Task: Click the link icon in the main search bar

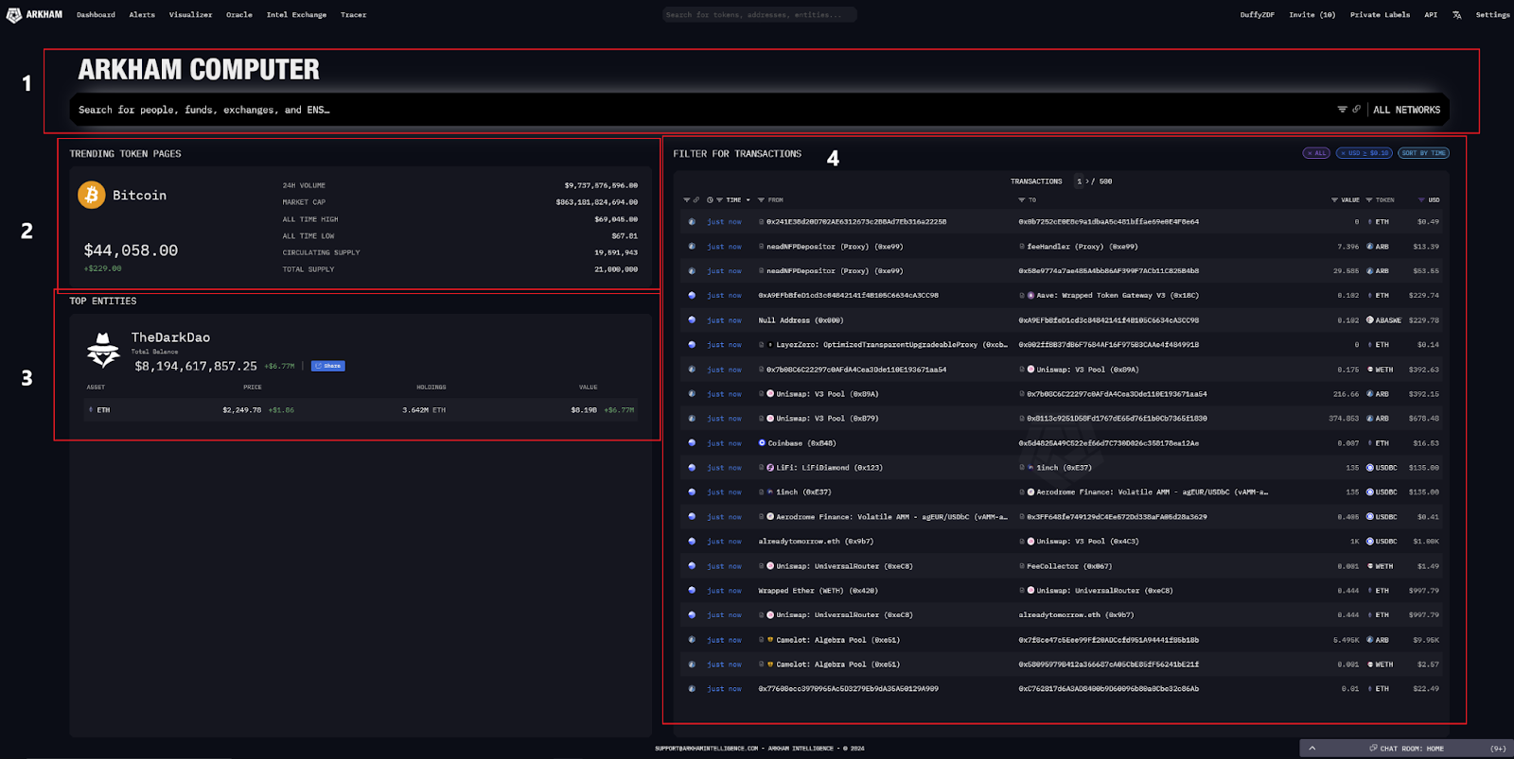Action: coord(1356,110)
